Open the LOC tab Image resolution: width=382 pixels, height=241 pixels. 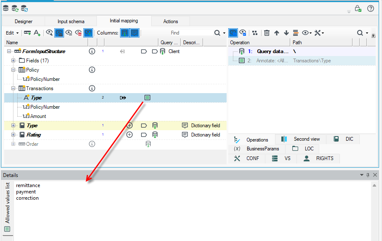(302, 149)
